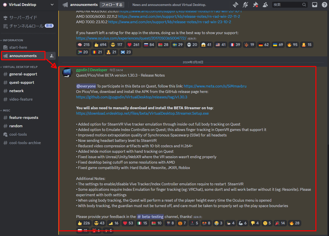Click the @everyone mention
329x236 pixels.
click(86, 86)
